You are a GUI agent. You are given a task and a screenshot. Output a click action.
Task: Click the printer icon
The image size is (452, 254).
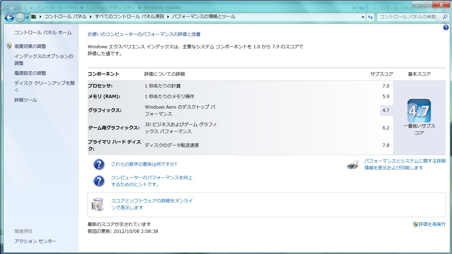tap(353, 165)
